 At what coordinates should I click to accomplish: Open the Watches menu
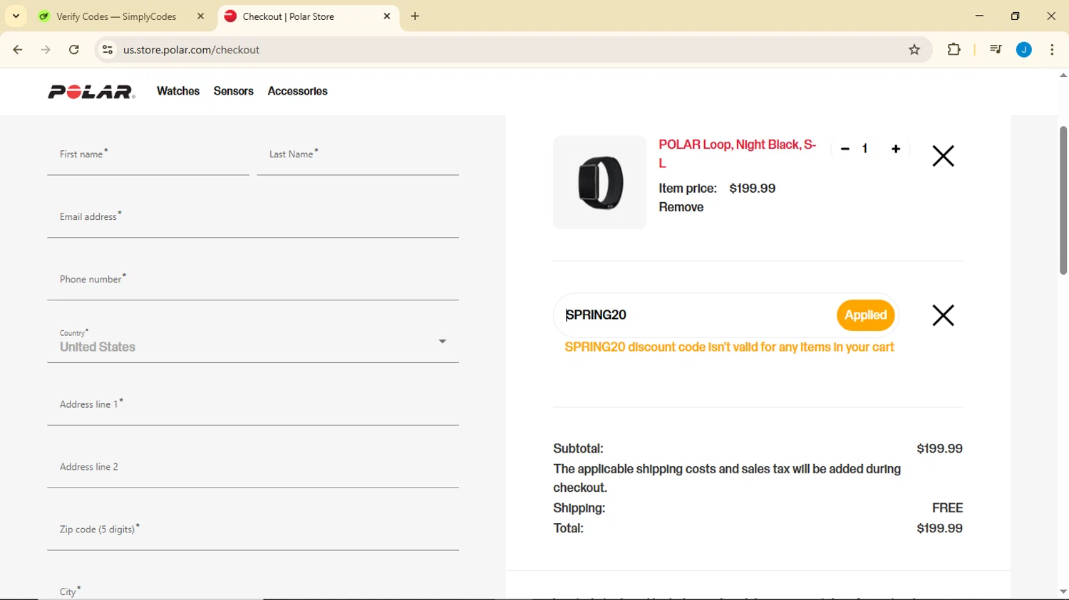pyautogui.click(x=178, y=91)
